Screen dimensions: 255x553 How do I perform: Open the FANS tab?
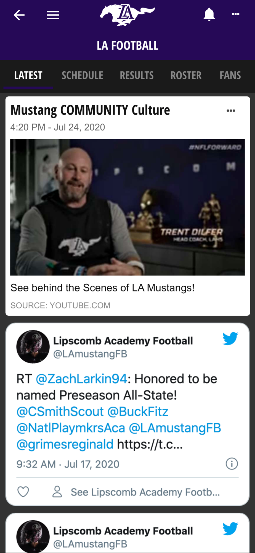(x=230, y=75)
